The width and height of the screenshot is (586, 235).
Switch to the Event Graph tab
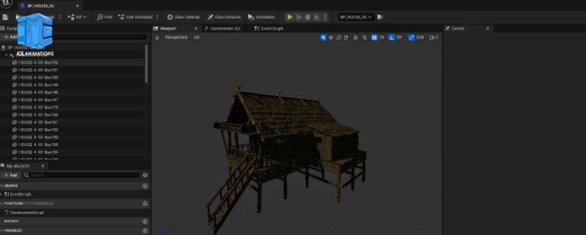pos(272,28)
